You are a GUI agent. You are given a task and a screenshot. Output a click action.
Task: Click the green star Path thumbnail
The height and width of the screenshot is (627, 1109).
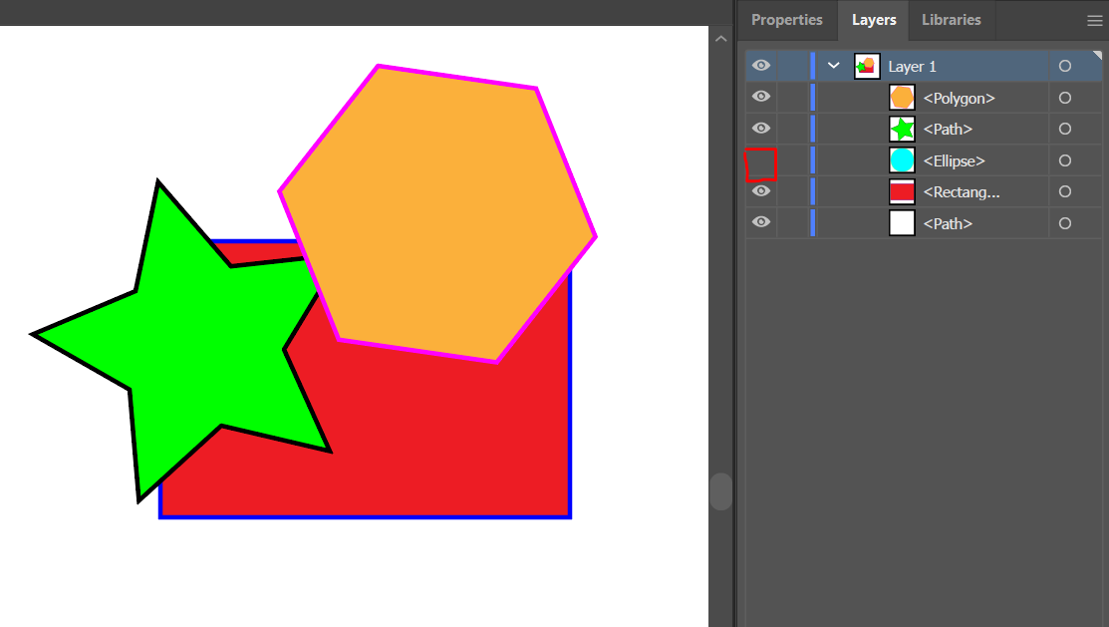tap(902, 129)
